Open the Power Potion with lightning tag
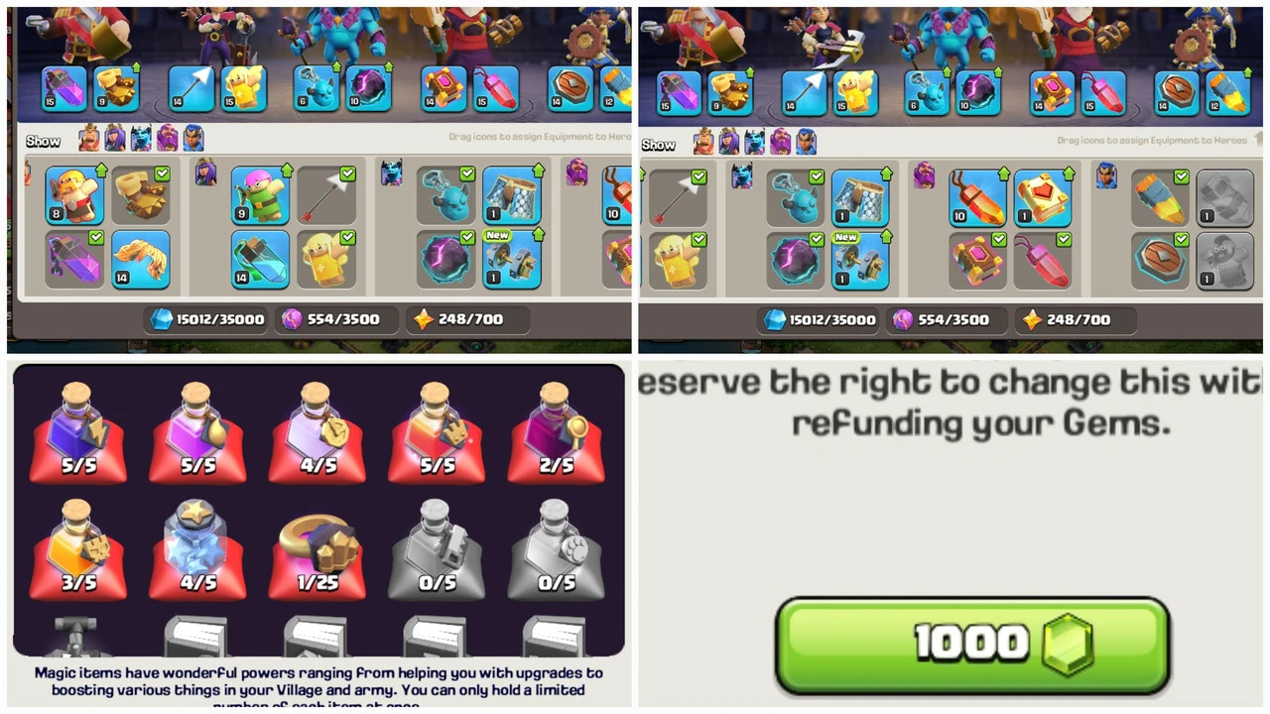1270x714 pixels. pyautogui.click(x=79, y=433)
